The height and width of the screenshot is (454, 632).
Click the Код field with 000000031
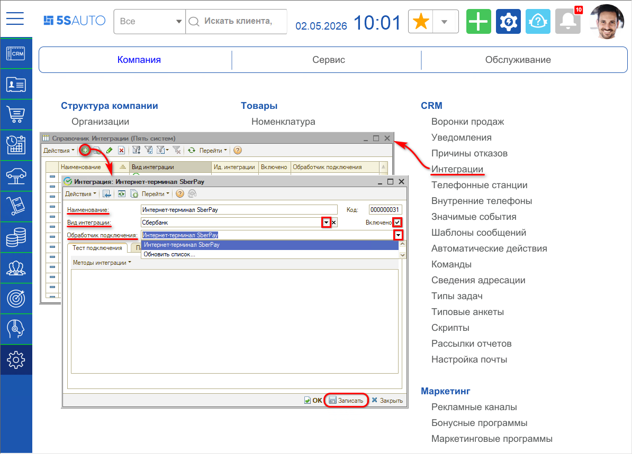385,210
